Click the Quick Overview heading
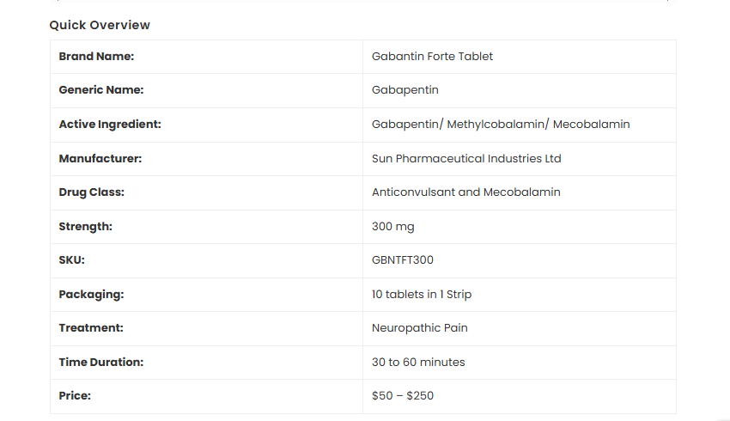The width and height of the screenshot is (730, 421). coord(100,25)
